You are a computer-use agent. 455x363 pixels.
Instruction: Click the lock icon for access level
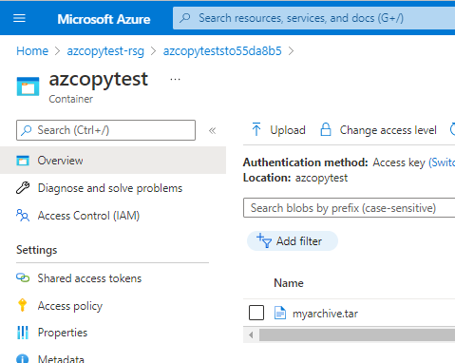(x=326, y=129)
